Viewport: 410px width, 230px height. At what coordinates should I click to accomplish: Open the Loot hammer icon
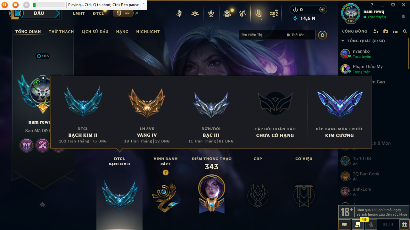click(243, 13)
